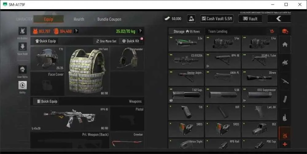Open the Ability icon
The height and width of the screenshot is (154, 307).
coord(22,85)
